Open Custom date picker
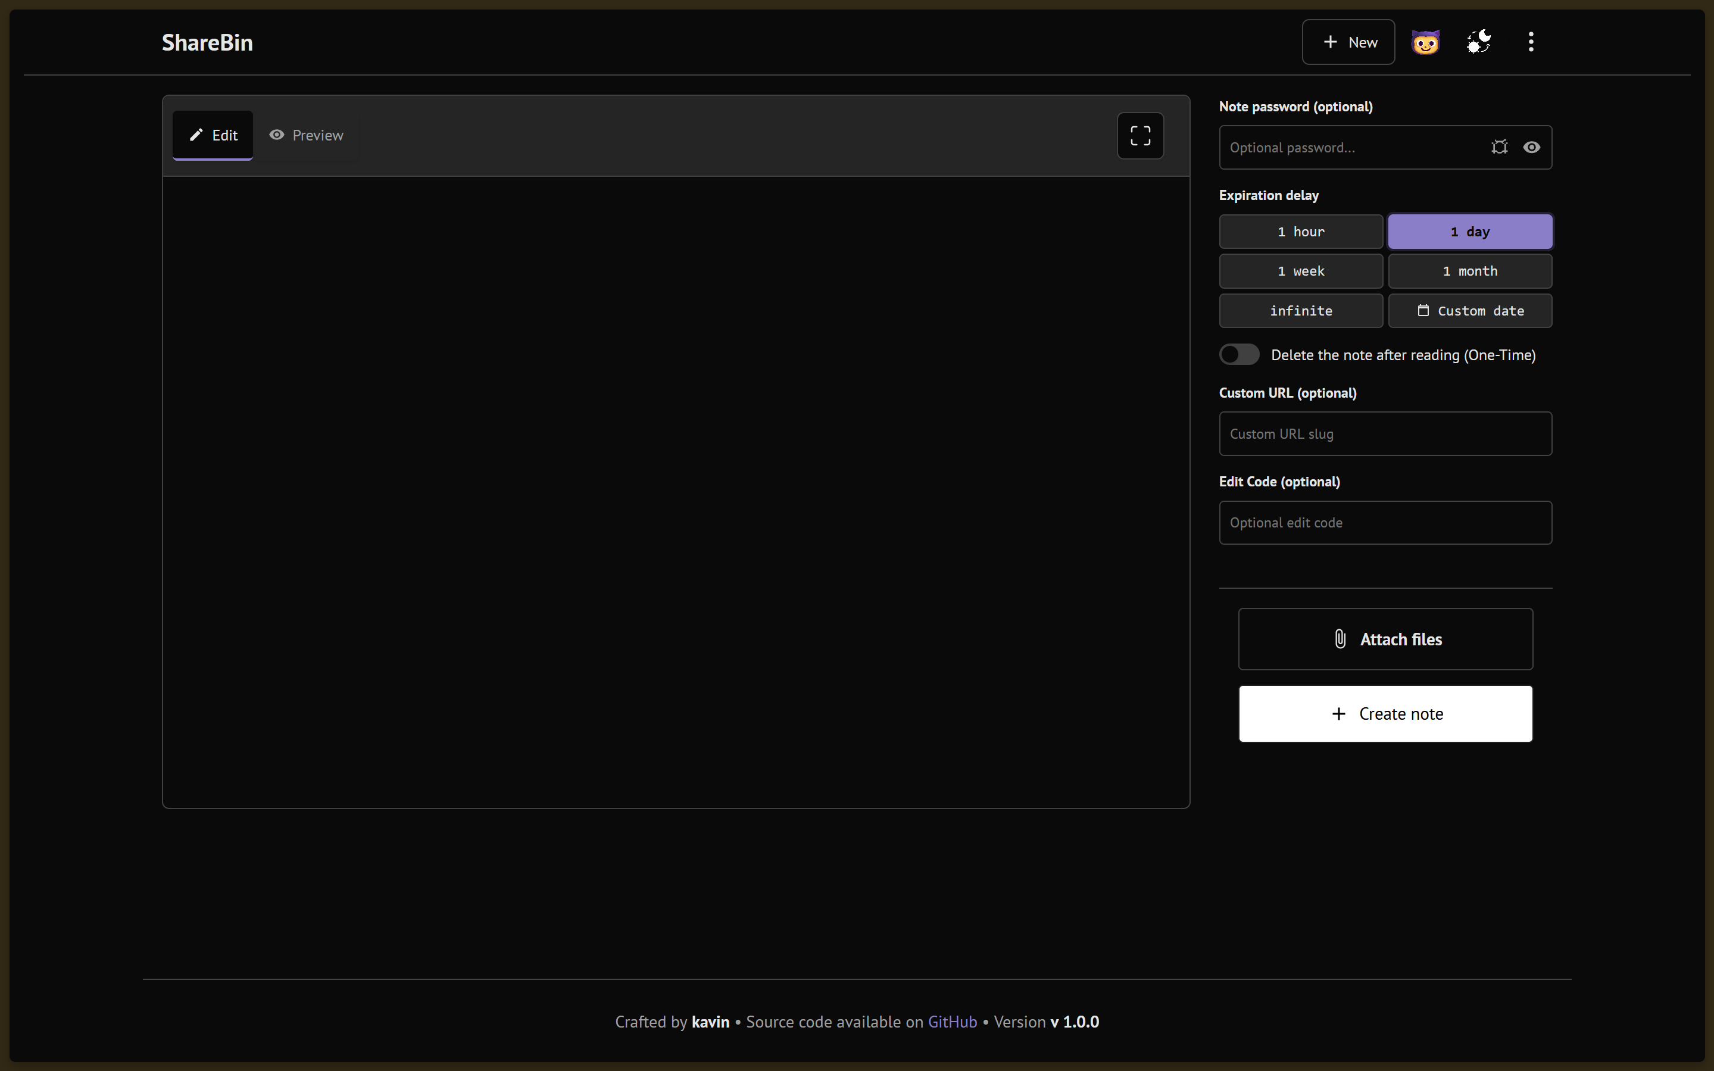 tap(1471, 311)
